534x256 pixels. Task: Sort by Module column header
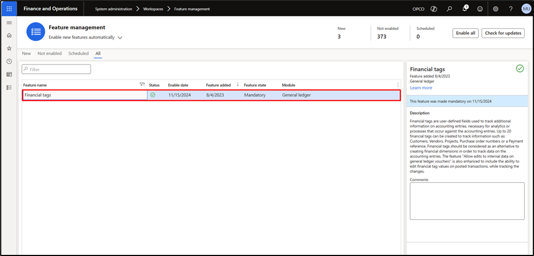[x=289, y=85]
